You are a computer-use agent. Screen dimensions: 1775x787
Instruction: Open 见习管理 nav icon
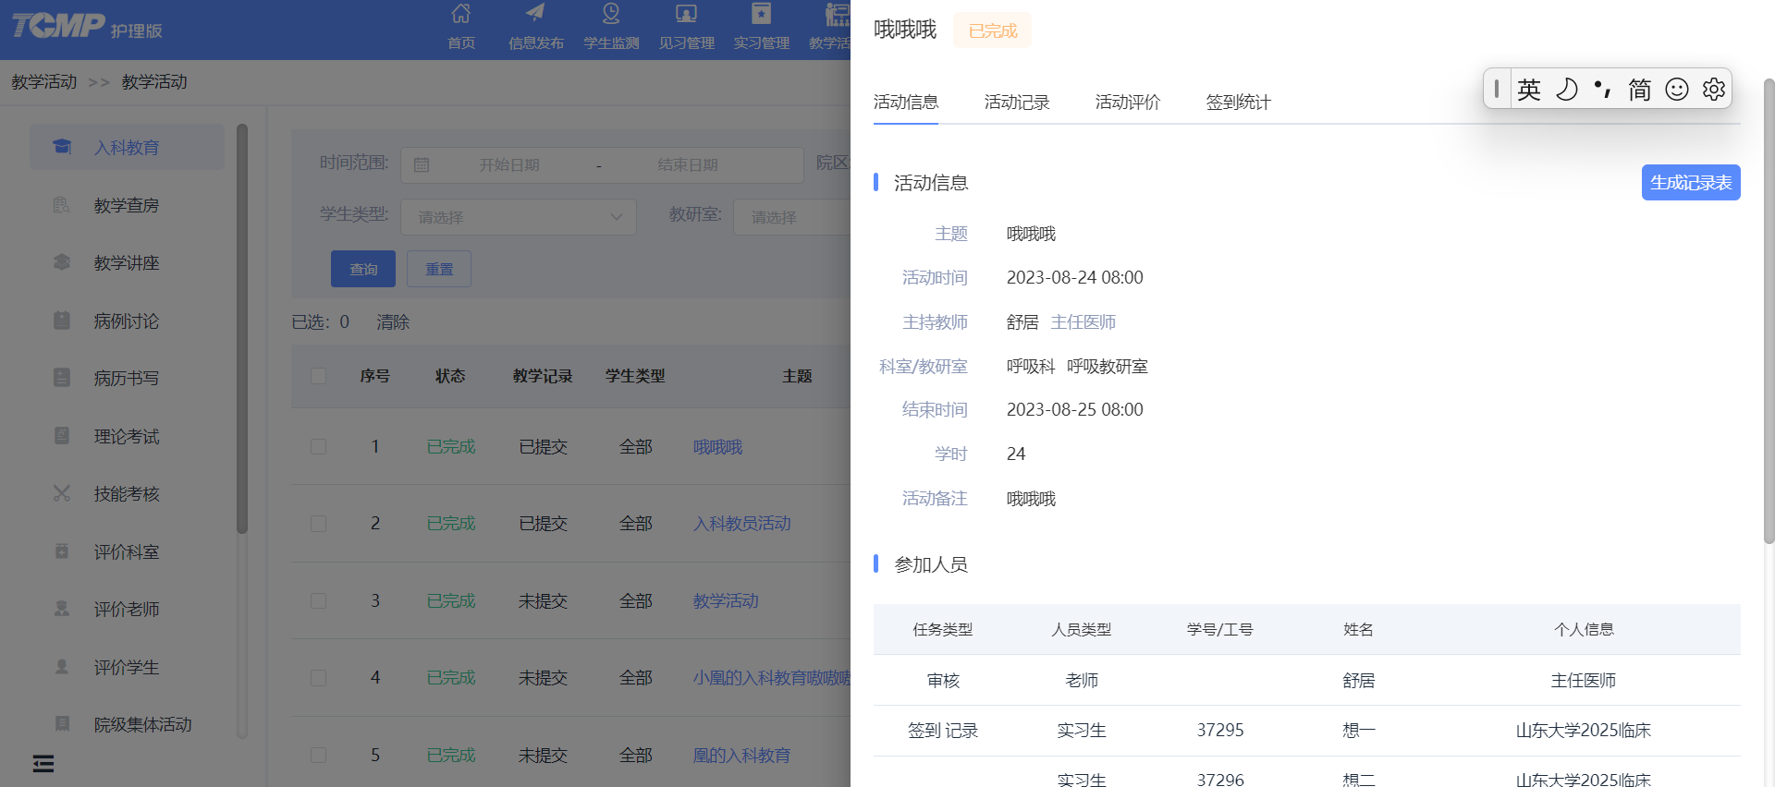click(x=686, y=14)
